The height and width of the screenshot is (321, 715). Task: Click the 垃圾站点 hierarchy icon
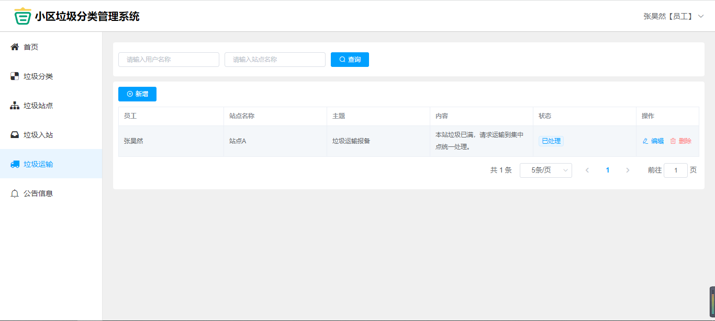coord(15,106)
